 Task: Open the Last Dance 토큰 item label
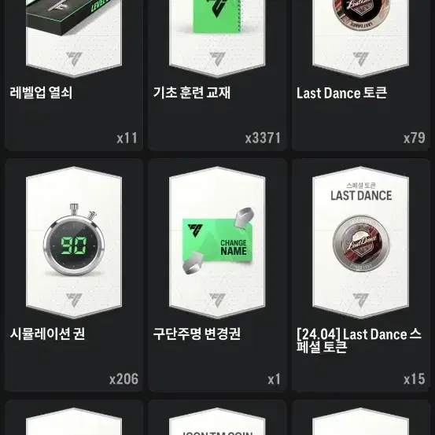click(x=341, y=93)
